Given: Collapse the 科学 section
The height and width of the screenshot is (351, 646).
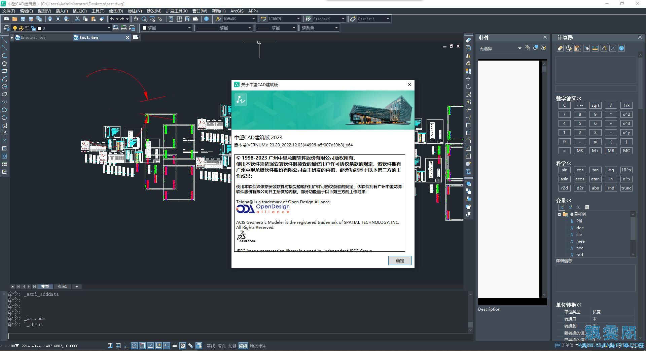Looking at the screenshot, I should 564,163.
